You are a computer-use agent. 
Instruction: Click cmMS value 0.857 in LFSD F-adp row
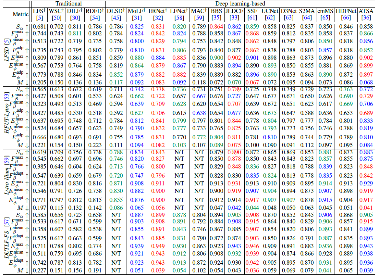coord(325,50)
